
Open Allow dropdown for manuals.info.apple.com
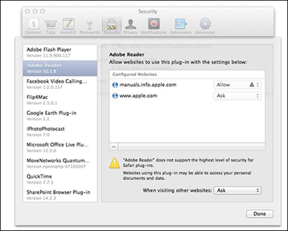point(237,85)
